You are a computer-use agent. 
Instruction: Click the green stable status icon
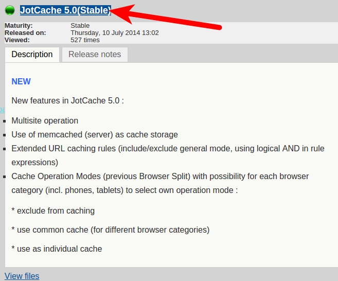[x=10, y=10]
